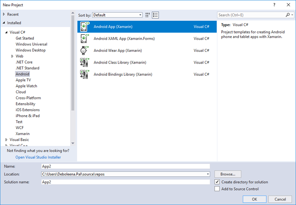Screen dimensions: 296x205
Task: Click the Android XAML App template icon
Action: (85, 38)
